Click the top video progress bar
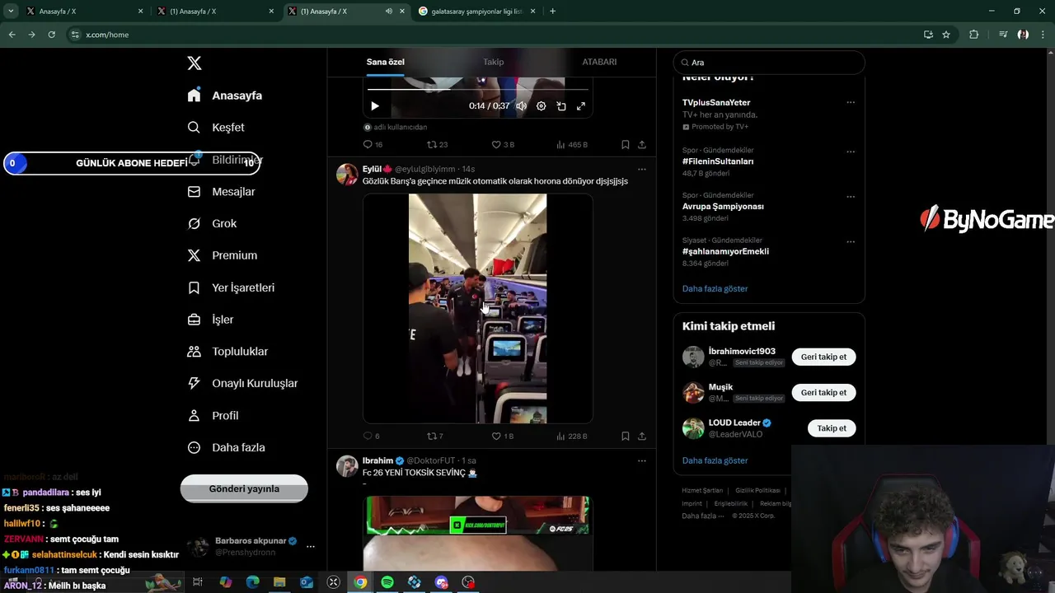 coord(478,89)
